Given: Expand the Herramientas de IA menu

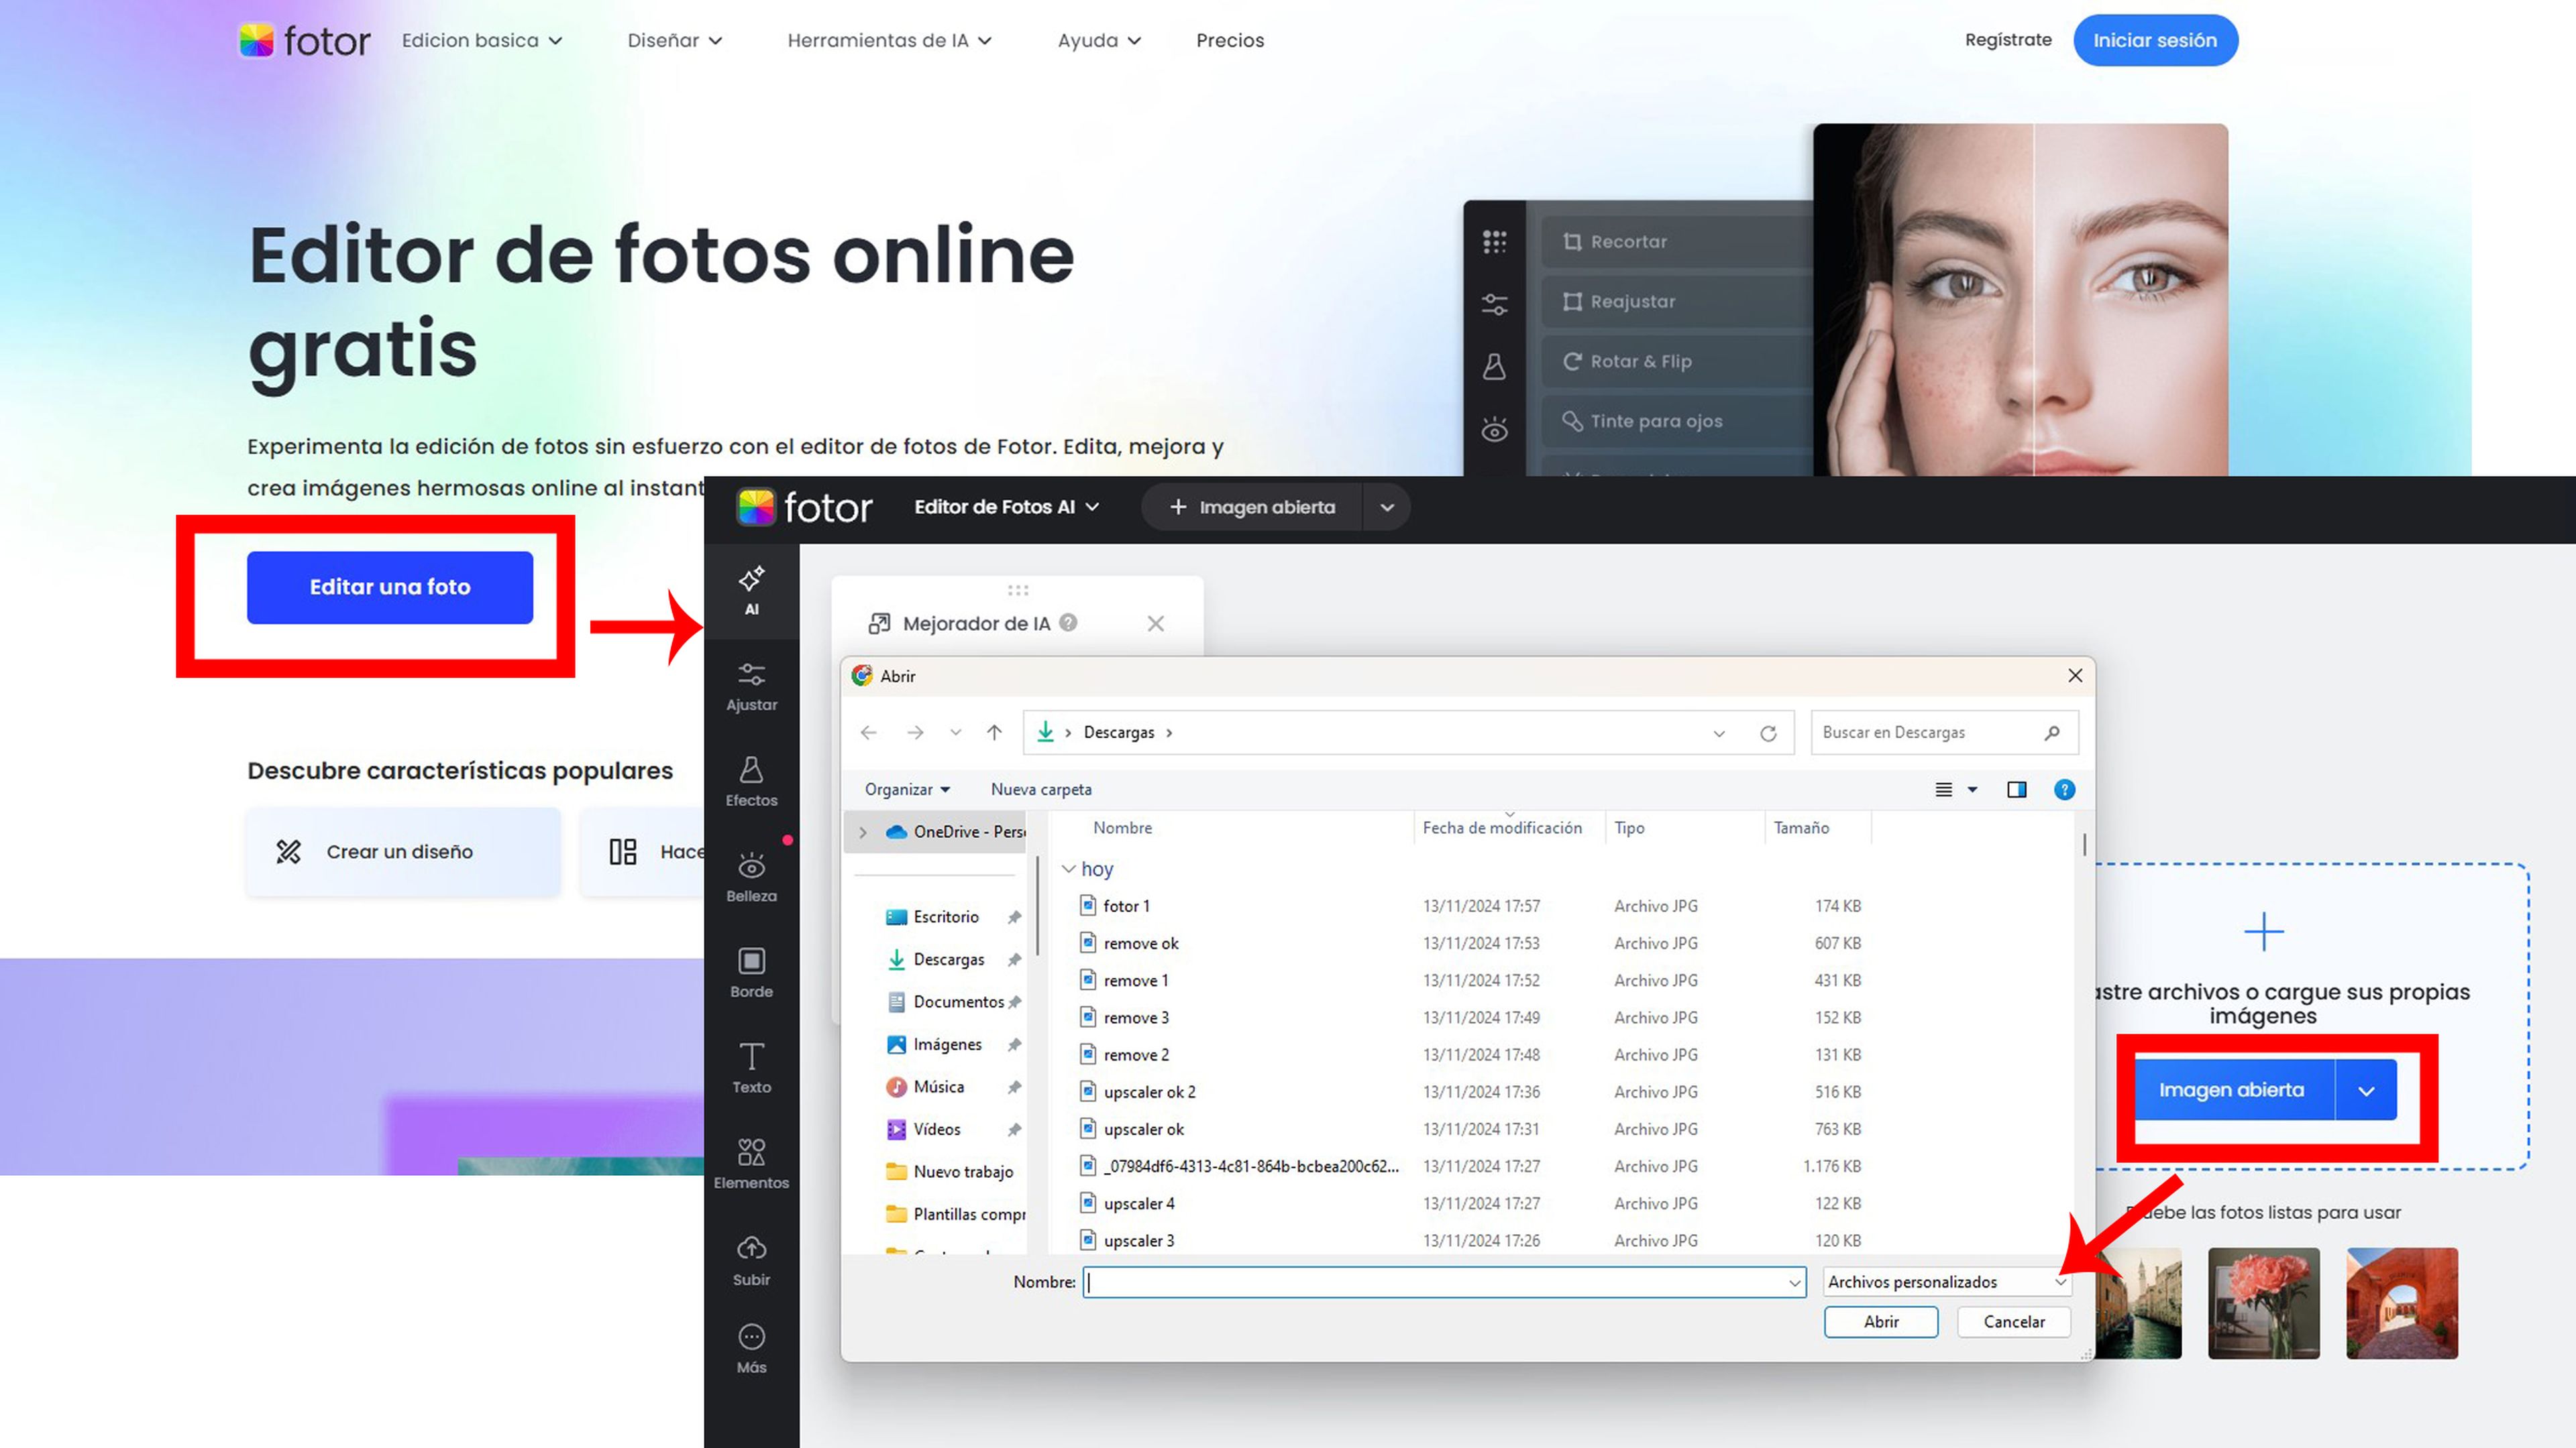Looking at the screenshot, I should 889,41.
